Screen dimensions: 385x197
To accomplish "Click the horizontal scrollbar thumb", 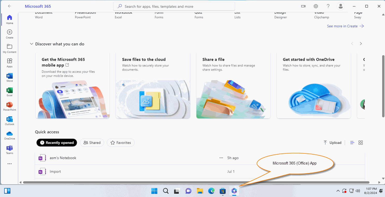I will pyautogui.click(x=196, y=182).
